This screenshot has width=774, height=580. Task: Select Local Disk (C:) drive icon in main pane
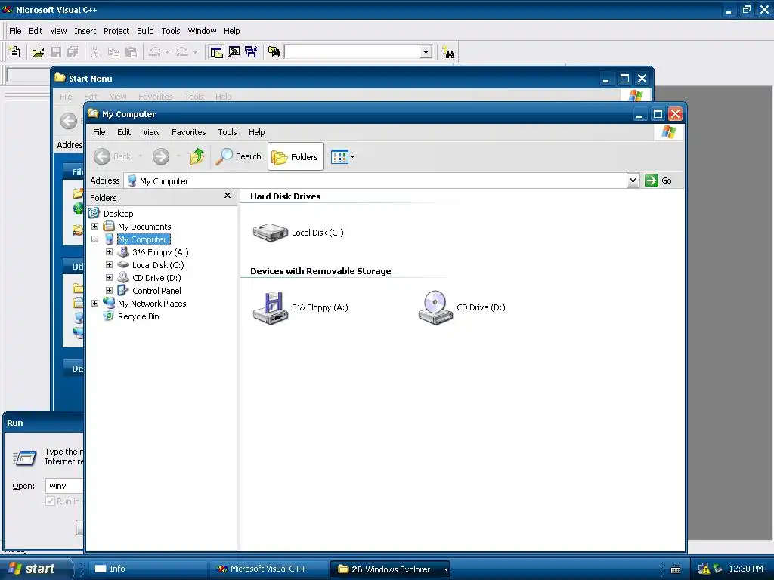click(270, 233)
